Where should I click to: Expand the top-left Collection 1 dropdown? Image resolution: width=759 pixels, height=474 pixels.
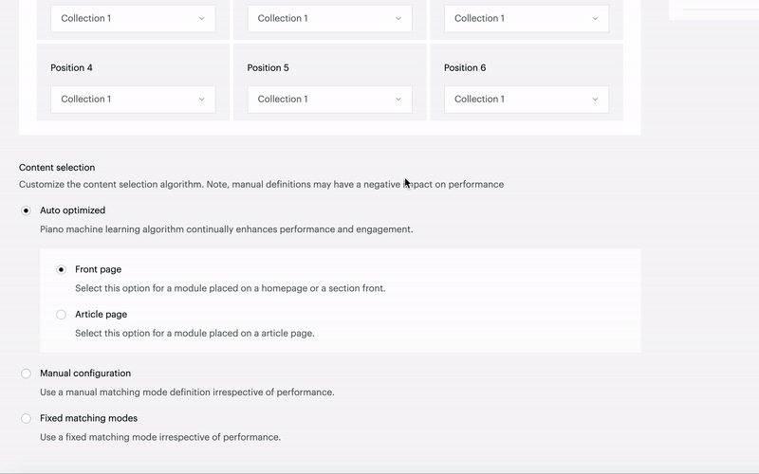click(132, 18)
